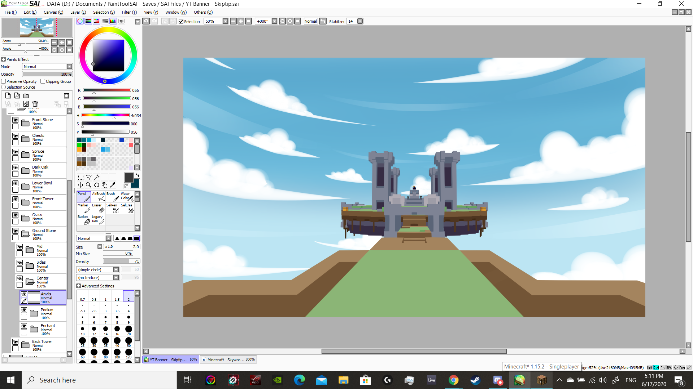Select the Pencil tool
Screen dimensions: 693x389
(x=84, y=197)
